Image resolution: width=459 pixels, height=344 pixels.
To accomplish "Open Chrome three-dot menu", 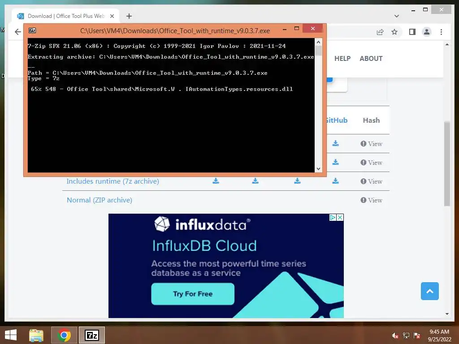I will pyautogui.click(x=441, y=32).
